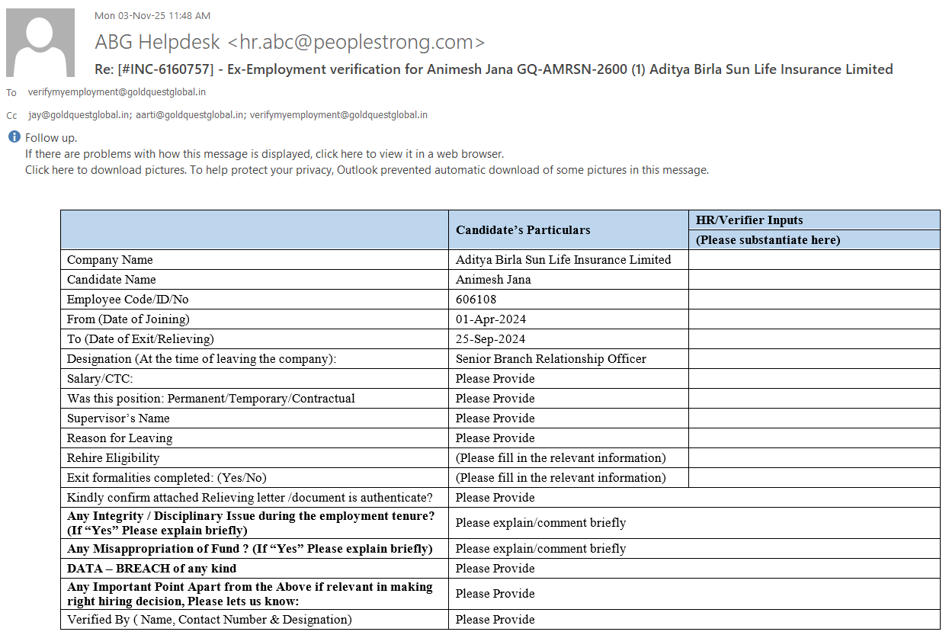The width and height of the screenshot is (949, 635).
Task: Click 'Please Provide' in Reason for Leaving row
Action: point(495,438)
